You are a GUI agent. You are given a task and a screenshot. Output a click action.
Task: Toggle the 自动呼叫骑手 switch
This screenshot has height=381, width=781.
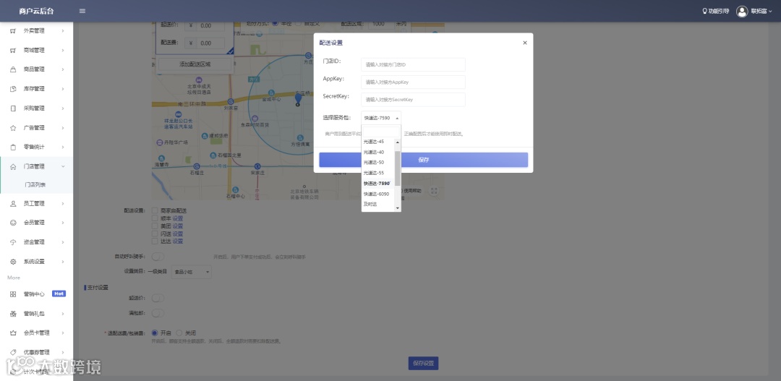coord(158,257)
